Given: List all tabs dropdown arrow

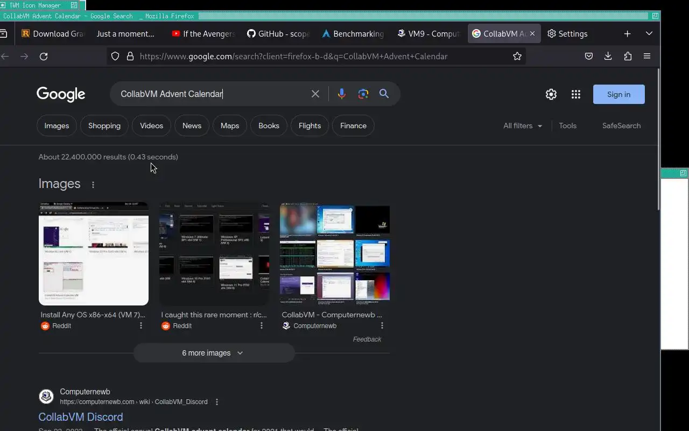Looking at the screenshot, I should tap(649, 33).
